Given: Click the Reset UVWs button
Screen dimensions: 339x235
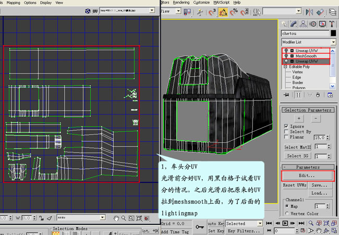Looking at the screenshot, I should [x=295, y=185].
